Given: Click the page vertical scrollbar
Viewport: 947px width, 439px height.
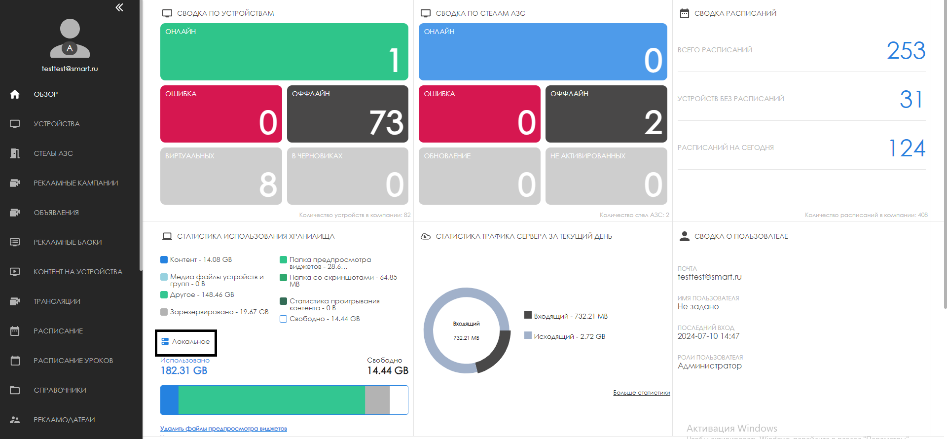Looking at the screenshot, I should (x=945, y=154).
